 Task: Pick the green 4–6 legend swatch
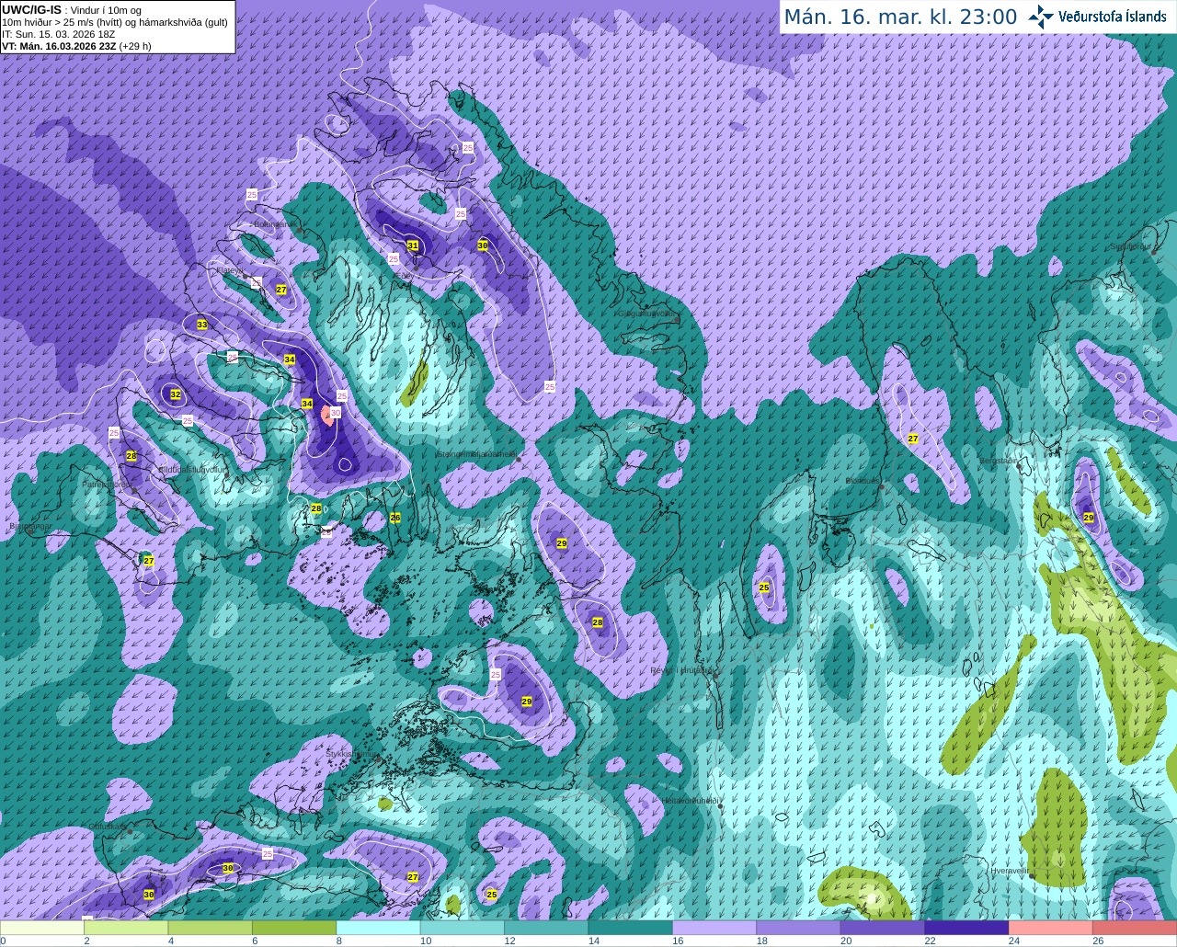pyautogui.click(x=210, y=928)
